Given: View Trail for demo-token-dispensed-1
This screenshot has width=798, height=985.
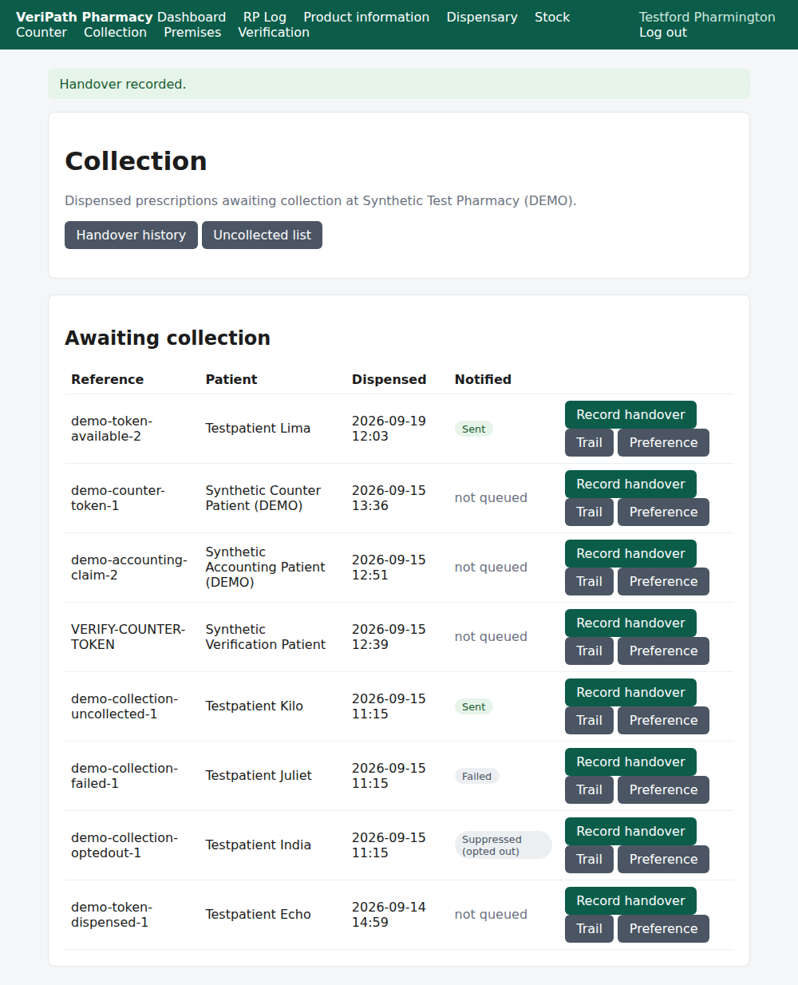Looking at the screenshot, I should click(x=589, y=928).
